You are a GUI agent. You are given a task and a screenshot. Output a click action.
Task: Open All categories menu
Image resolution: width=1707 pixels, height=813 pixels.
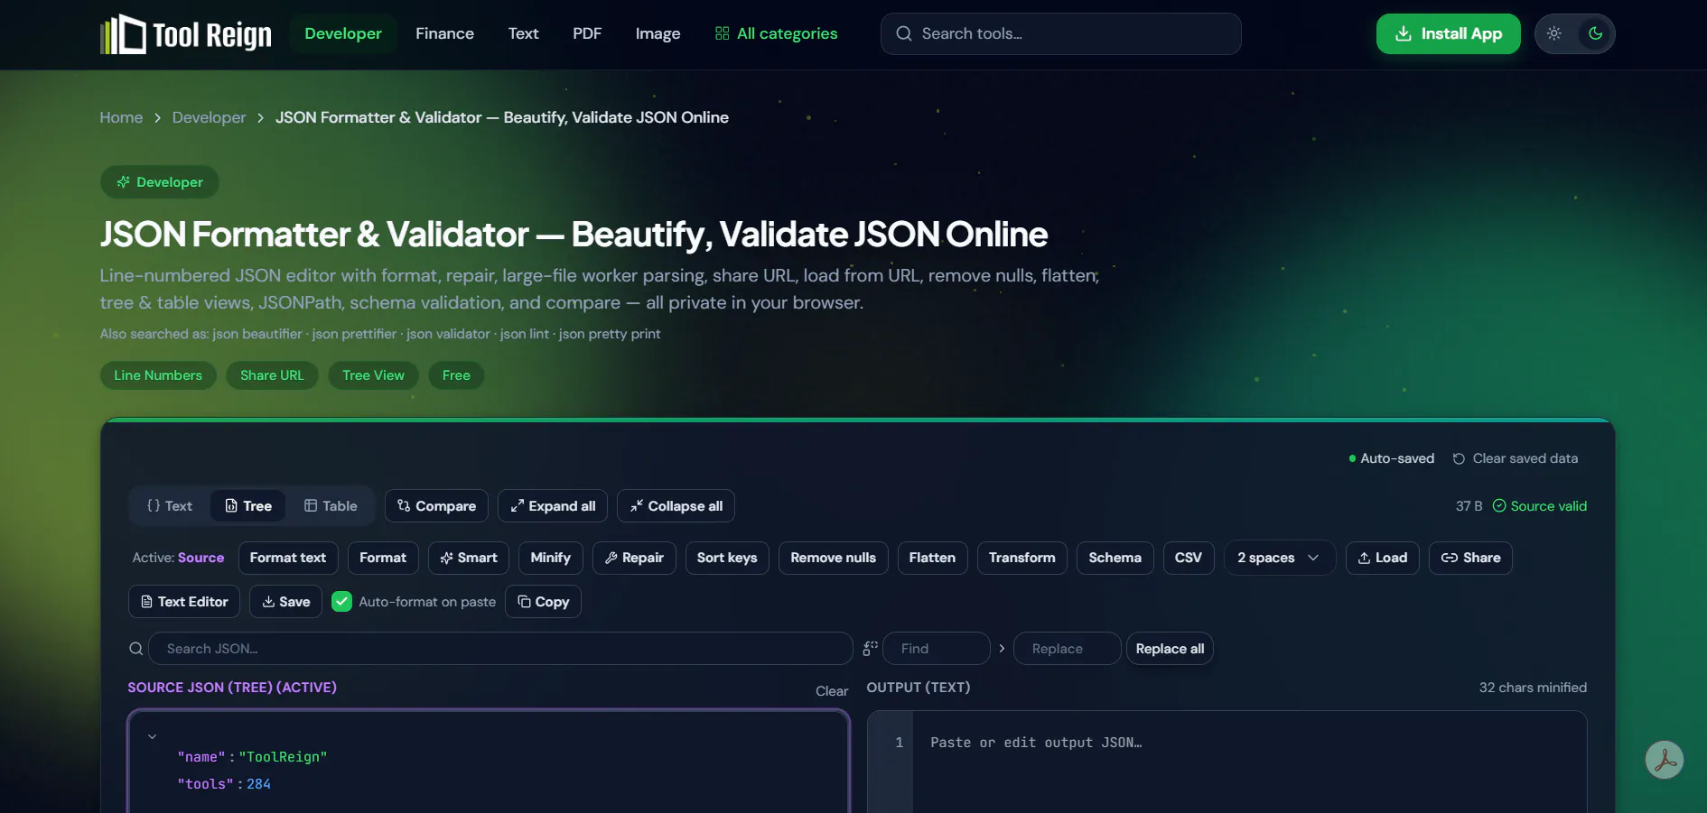(777, 33)
